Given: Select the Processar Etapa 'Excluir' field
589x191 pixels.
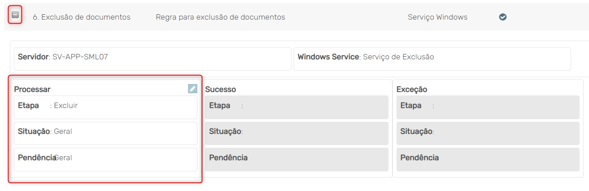Looking at the screenshot, I should pyautogui.click(x=106, y=107).
